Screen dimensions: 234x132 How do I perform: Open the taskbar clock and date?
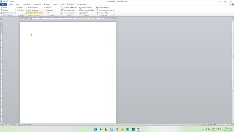[227, 129]
